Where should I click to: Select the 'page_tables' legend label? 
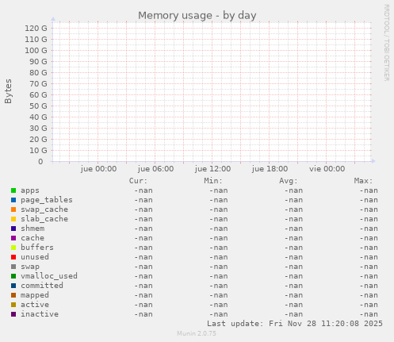(47, 200)
